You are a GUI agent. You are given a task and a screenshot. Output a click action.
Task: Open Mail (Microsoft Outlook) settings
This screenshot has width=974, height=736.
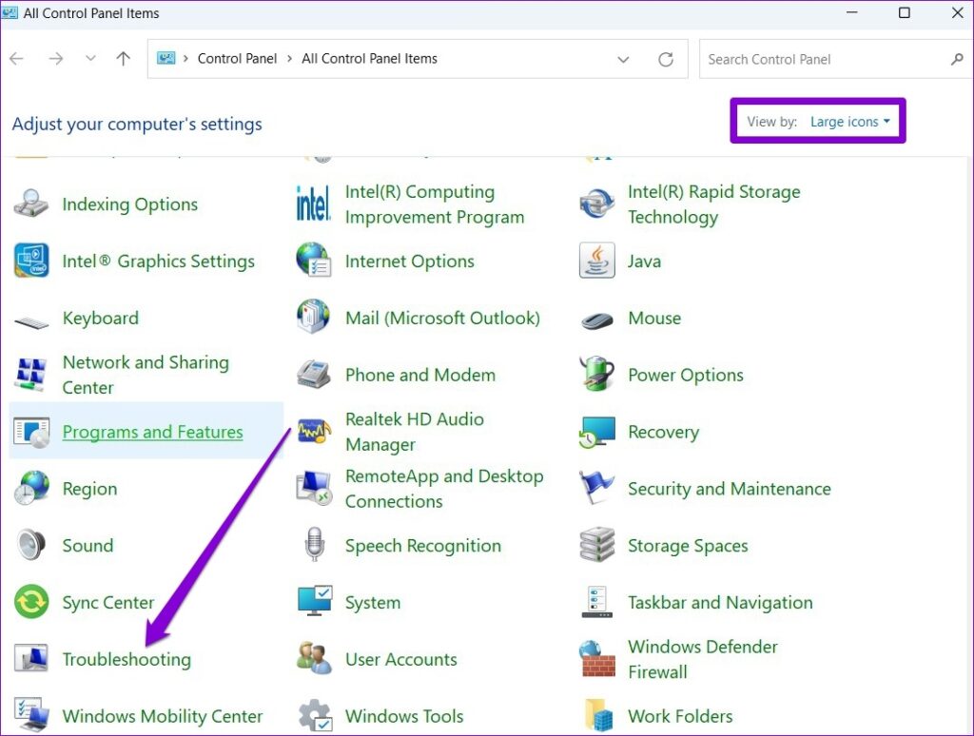(442, 318)
